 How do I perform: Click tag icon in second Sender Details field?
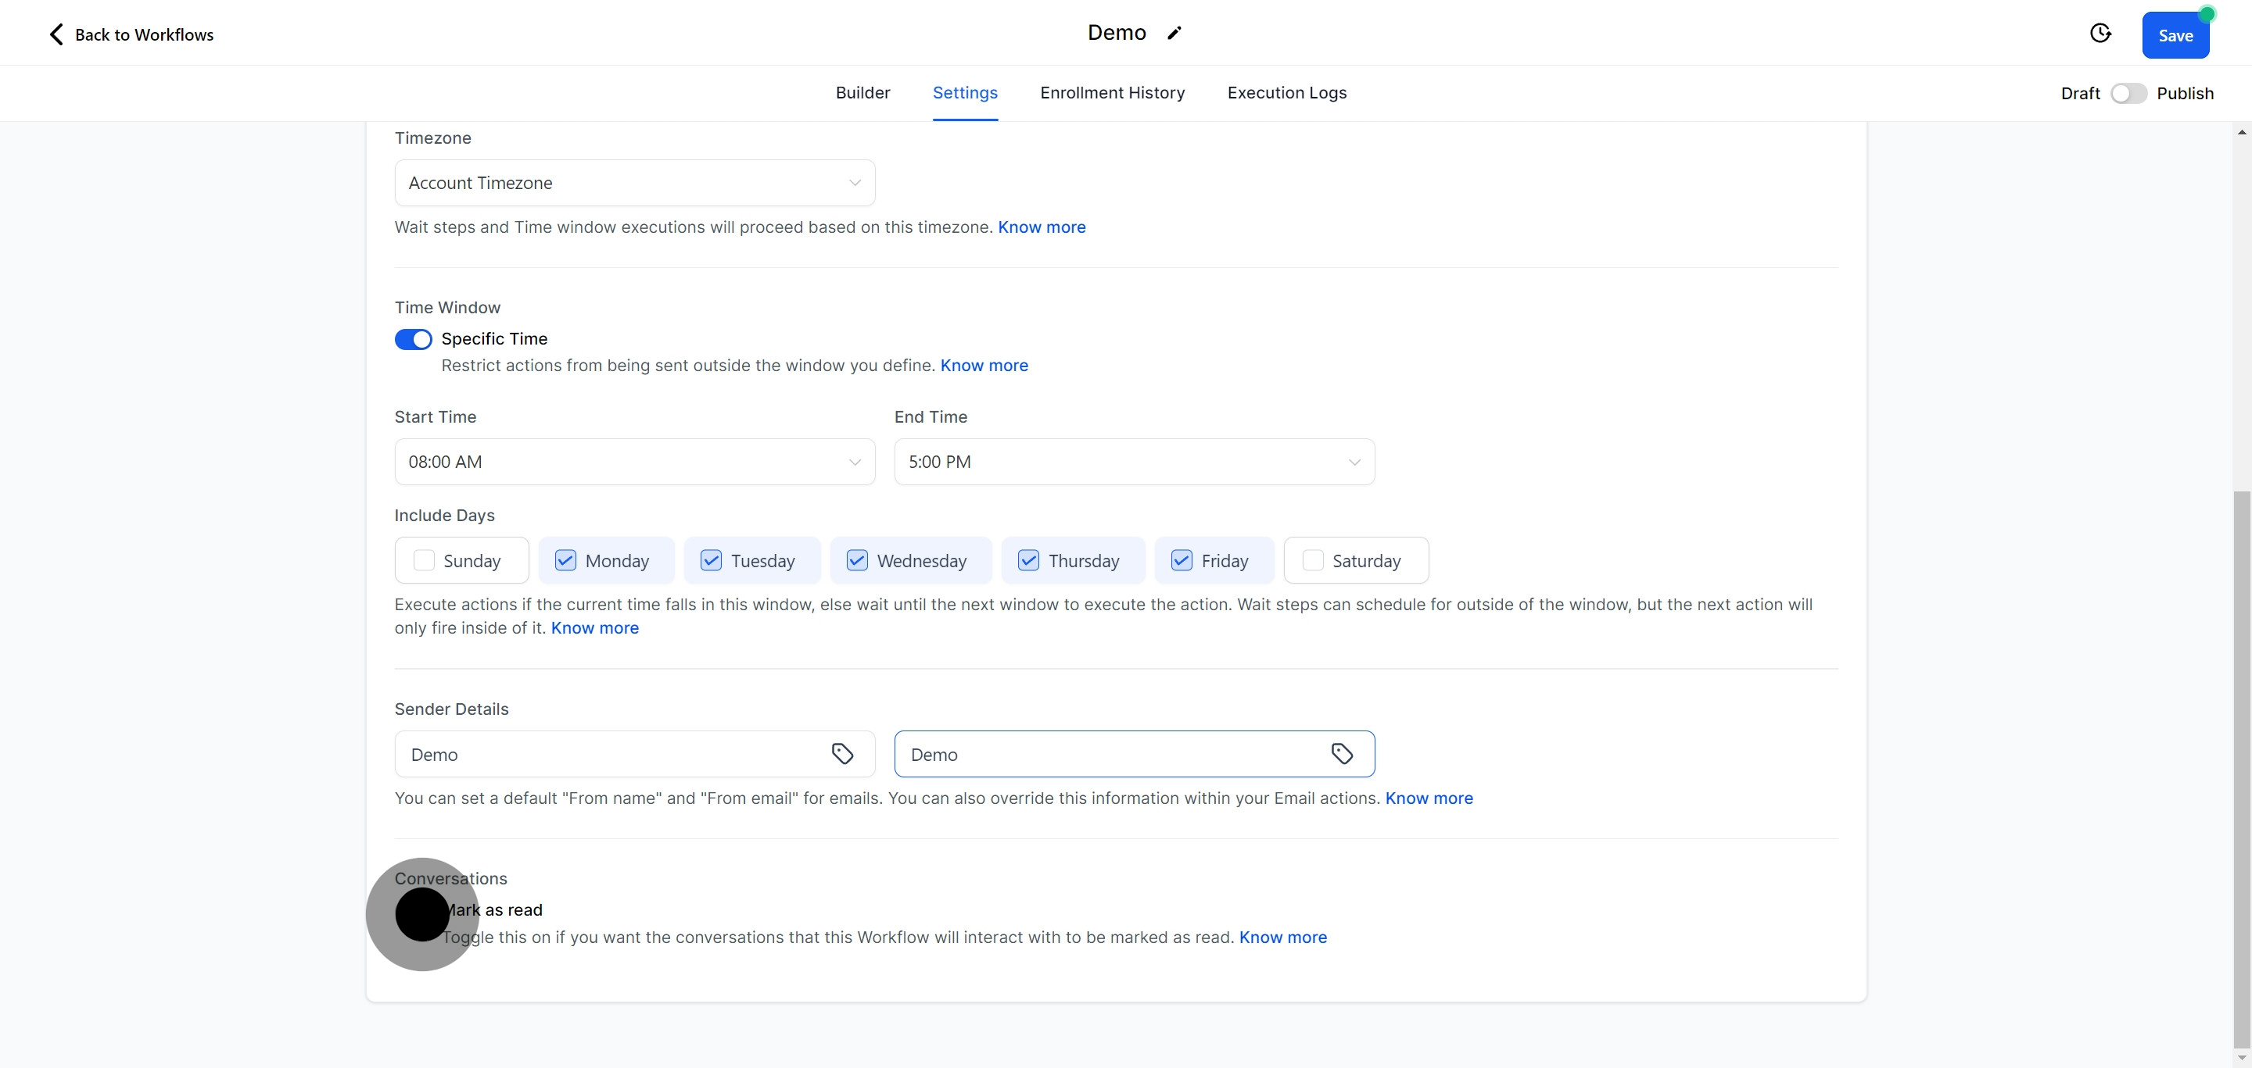[1342, 754]
